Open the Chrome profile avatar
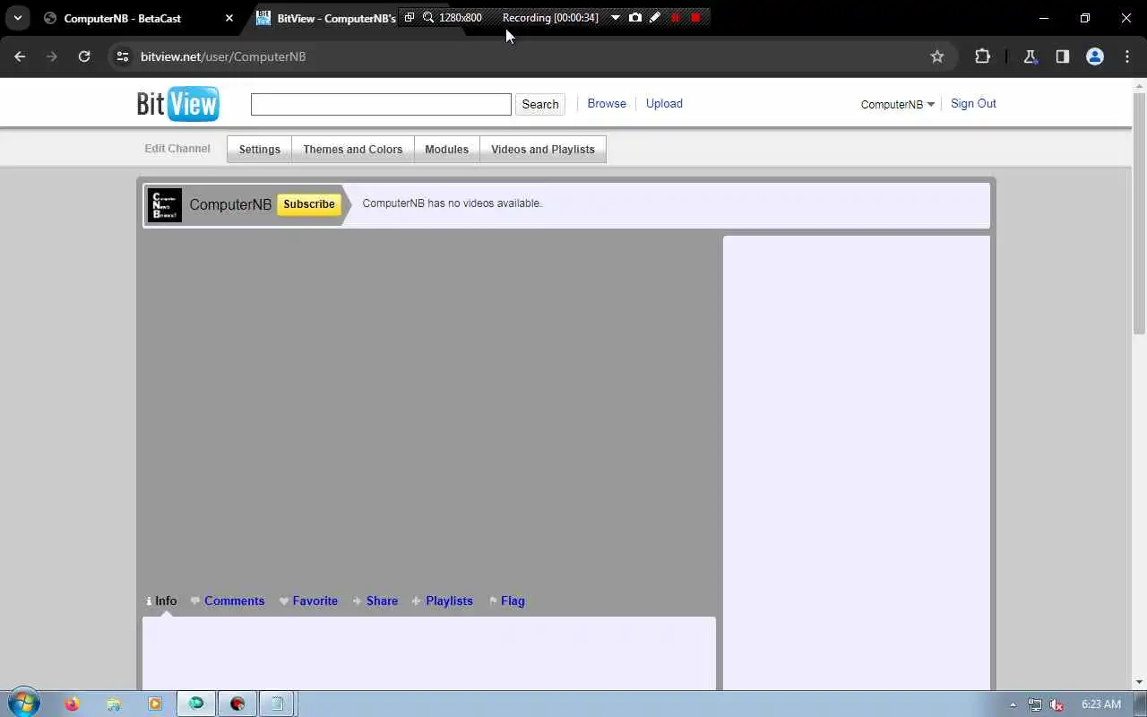Screen dimensions: 1147x717 point(1095,56)
